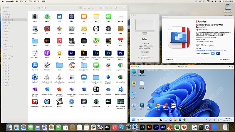Click the Windows Start button in taskbar
Viewport: 235px width, 132px height.
[133, 120]
